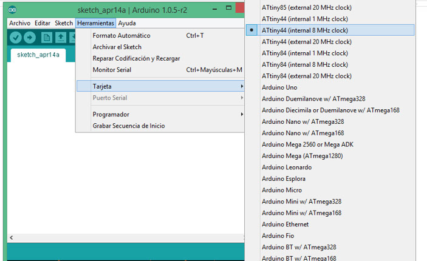This screenshot has height=261, width=427.
Task: Open the Archivo menu
Action: point(19,23)
